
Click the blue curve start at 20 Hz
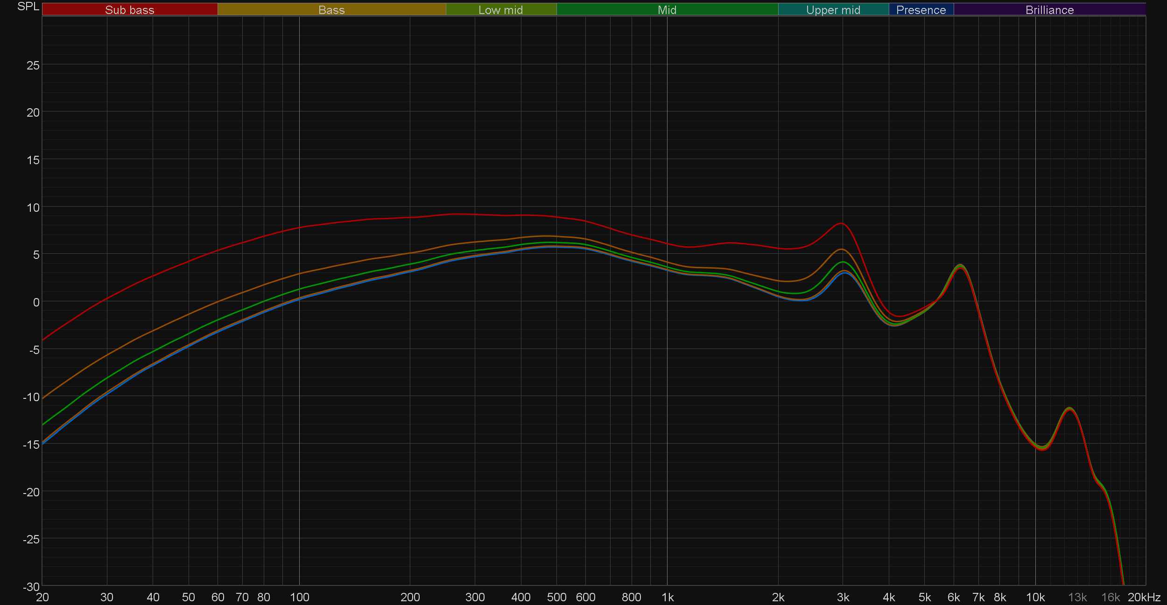(x=43, y=444)
